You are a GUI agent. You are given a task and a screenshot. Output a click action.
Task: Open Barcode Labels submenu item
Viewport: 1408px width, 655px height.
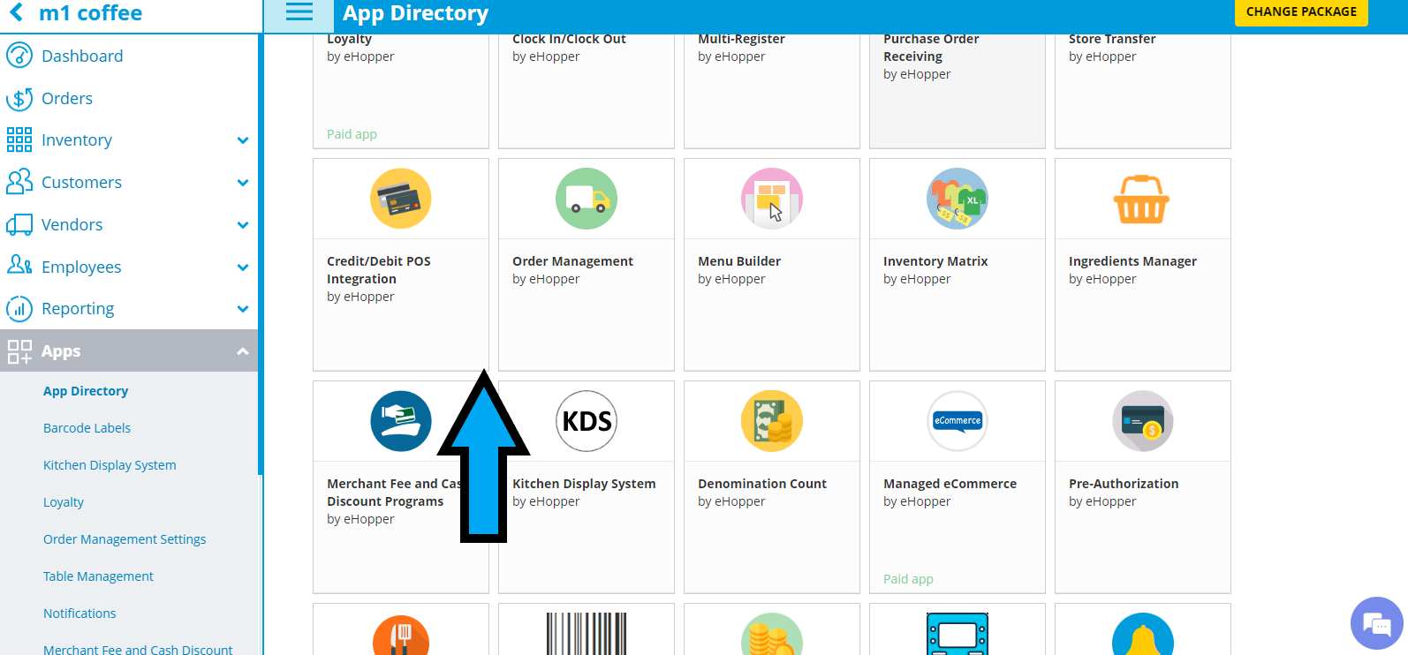pos(87,428)
